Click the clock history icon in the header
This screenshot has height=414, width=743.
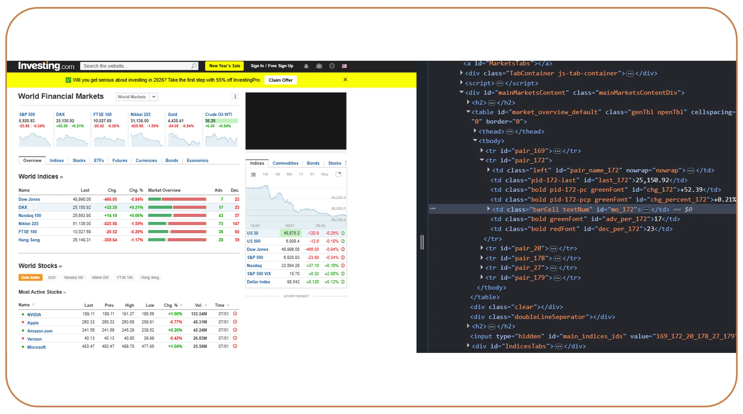pos(332,66)
